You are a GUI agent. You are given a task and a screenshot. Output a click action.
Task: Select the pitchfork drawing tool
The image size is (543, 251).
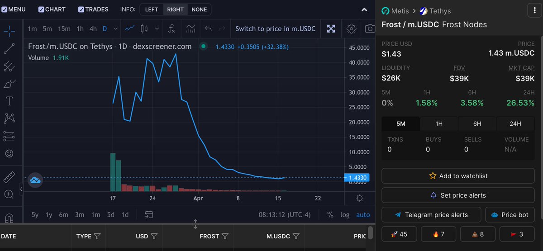pyautogui.click(x=10, y=66)
